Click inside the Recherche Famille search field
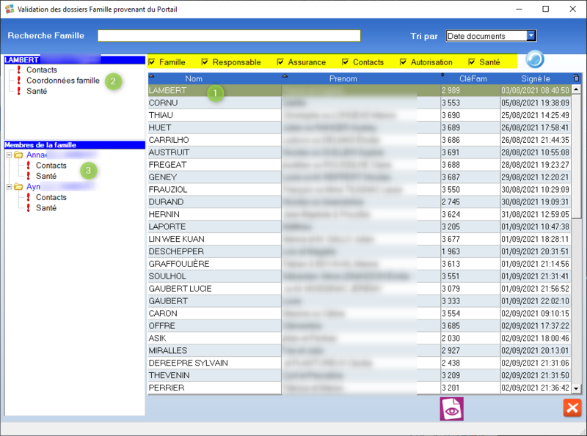Screen dimensions: 587x436 (x=229, y=34)
